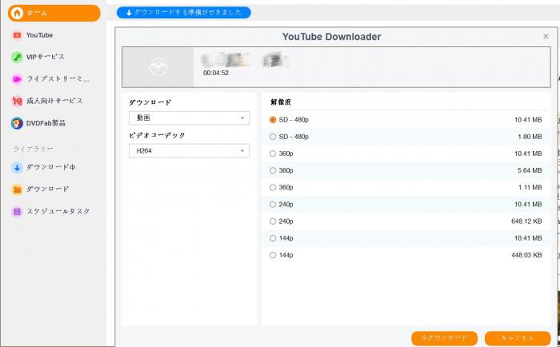Viewport: 560px width, 347px height.
Task: Click the 5.64 MB file size value
Action: pos(530,170)
